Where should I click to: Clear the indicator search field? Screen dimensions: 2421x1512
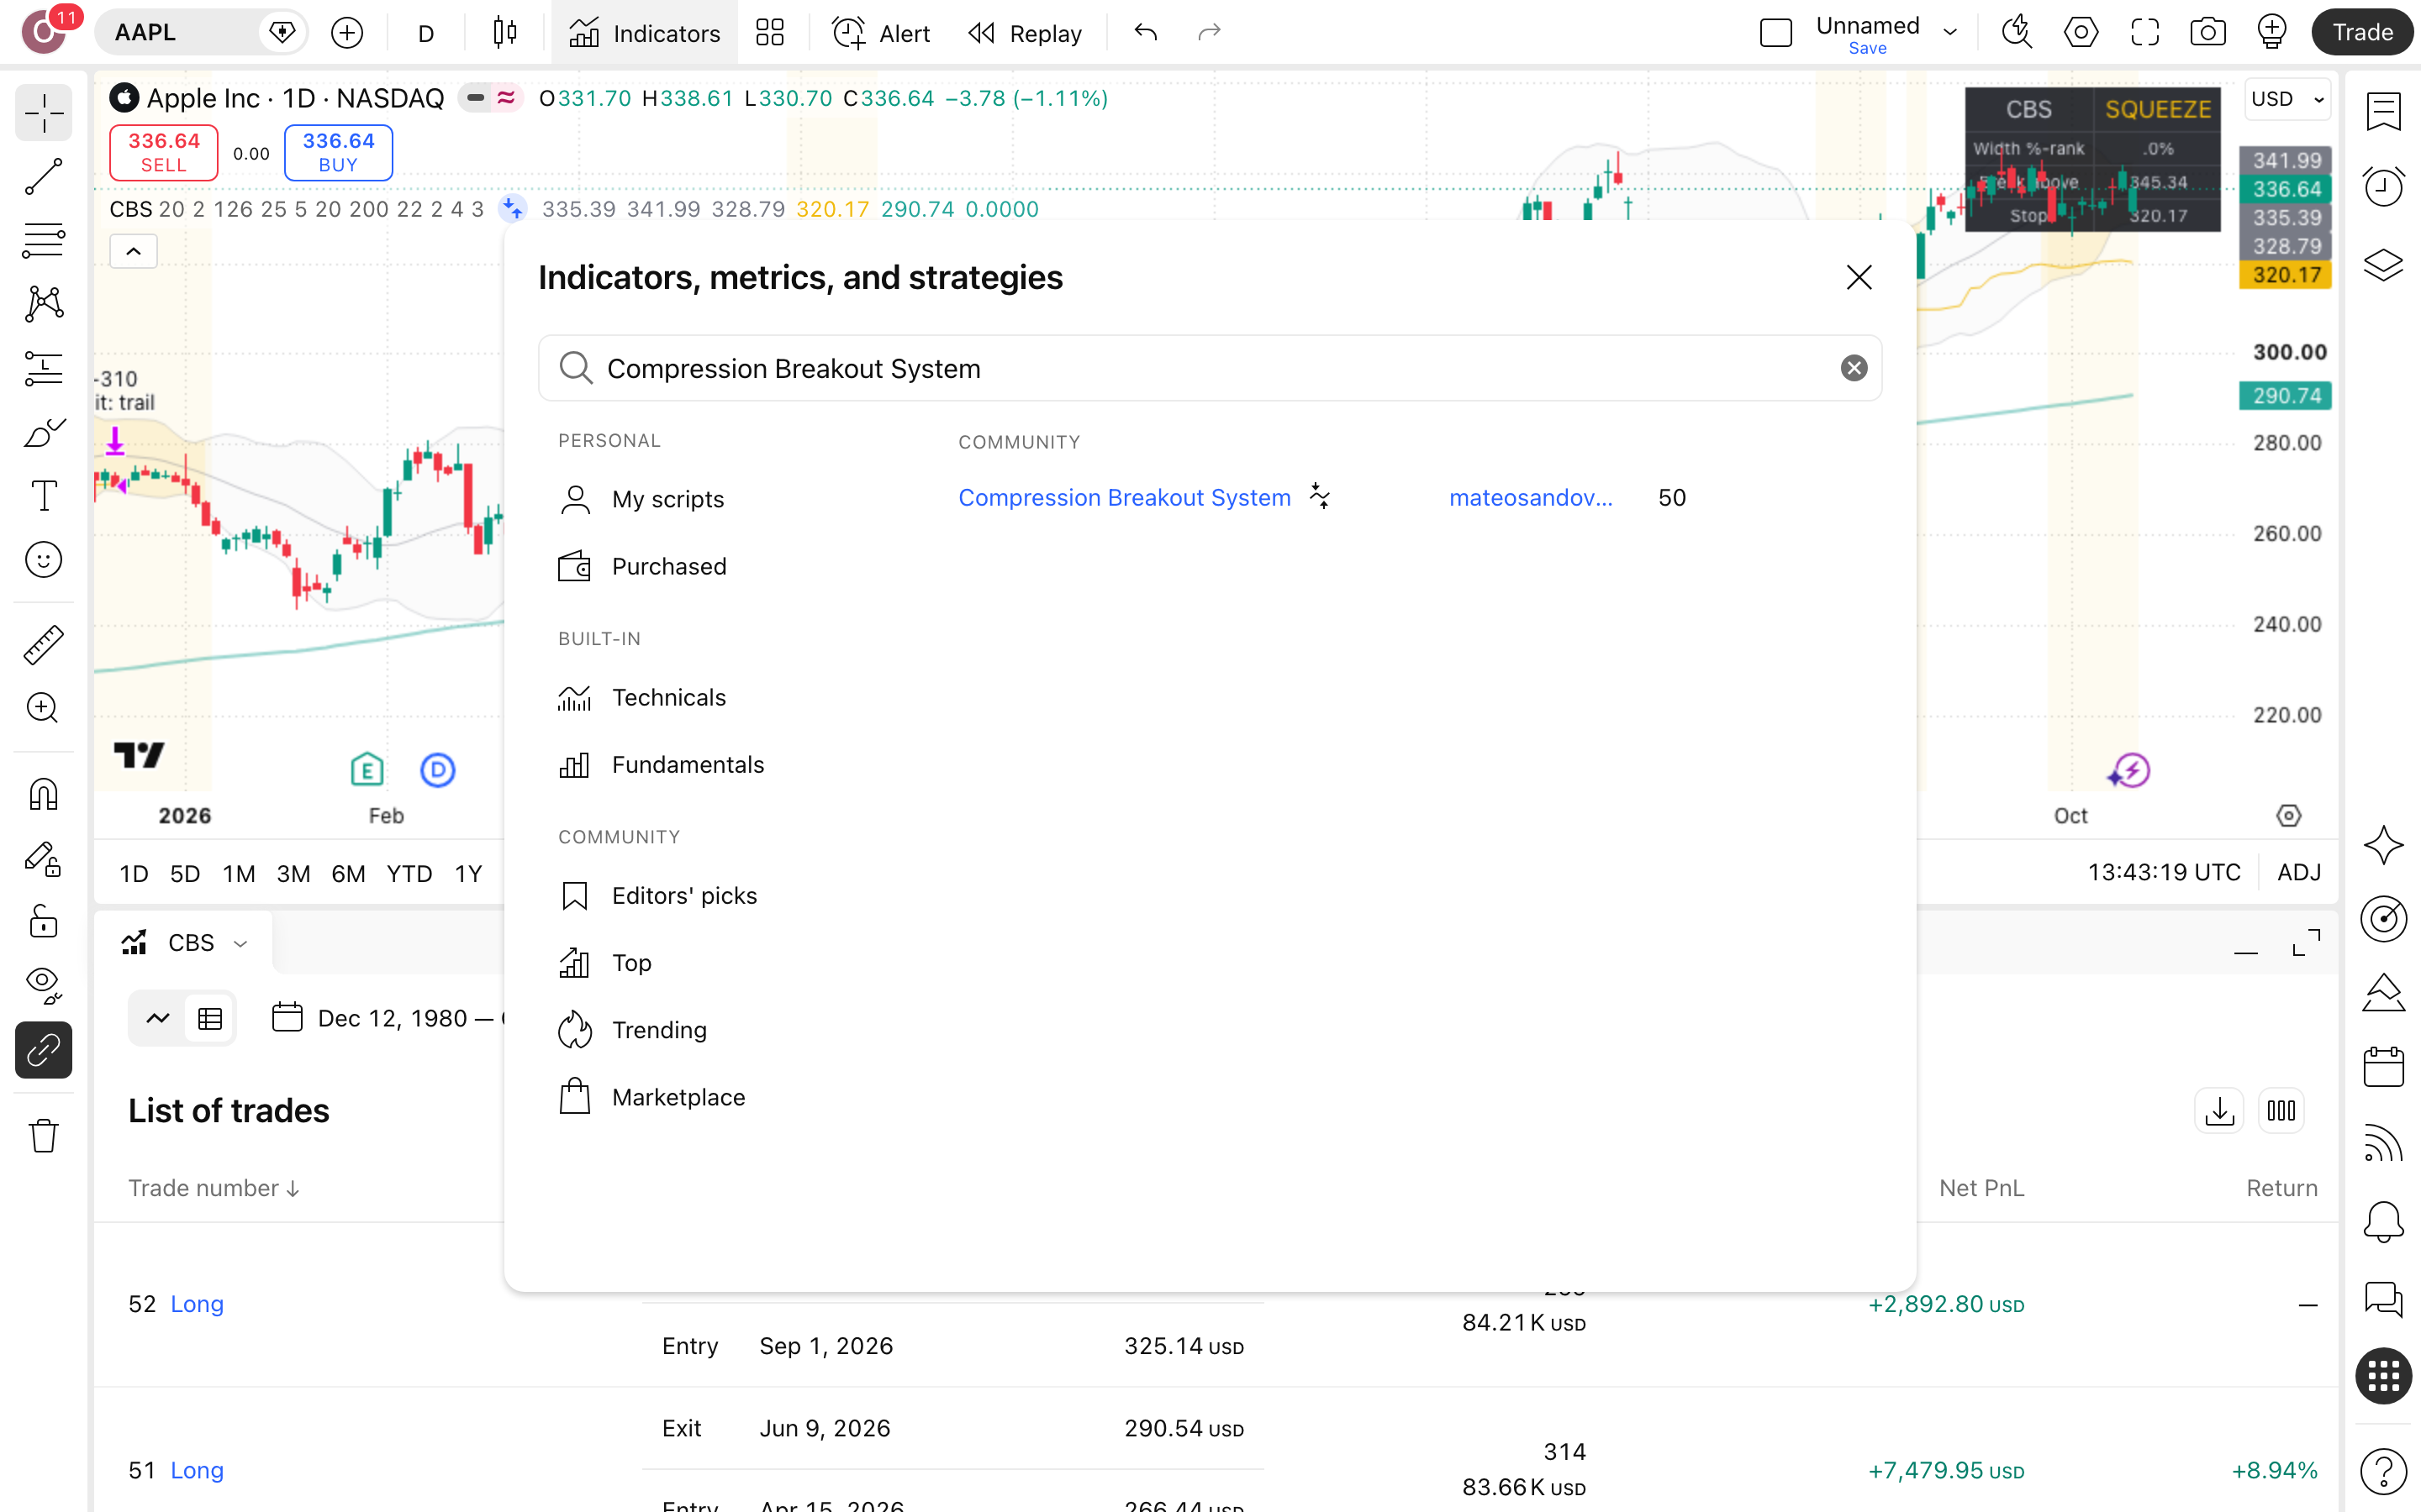[1853, 368]
